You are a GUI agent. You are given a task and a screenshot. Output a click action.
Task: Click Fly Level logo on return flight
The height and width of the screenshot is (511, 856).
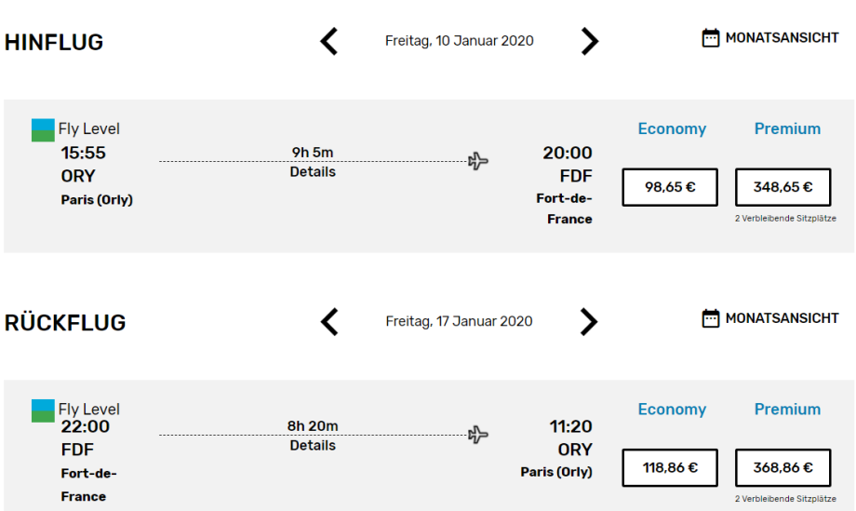[43, 410]
